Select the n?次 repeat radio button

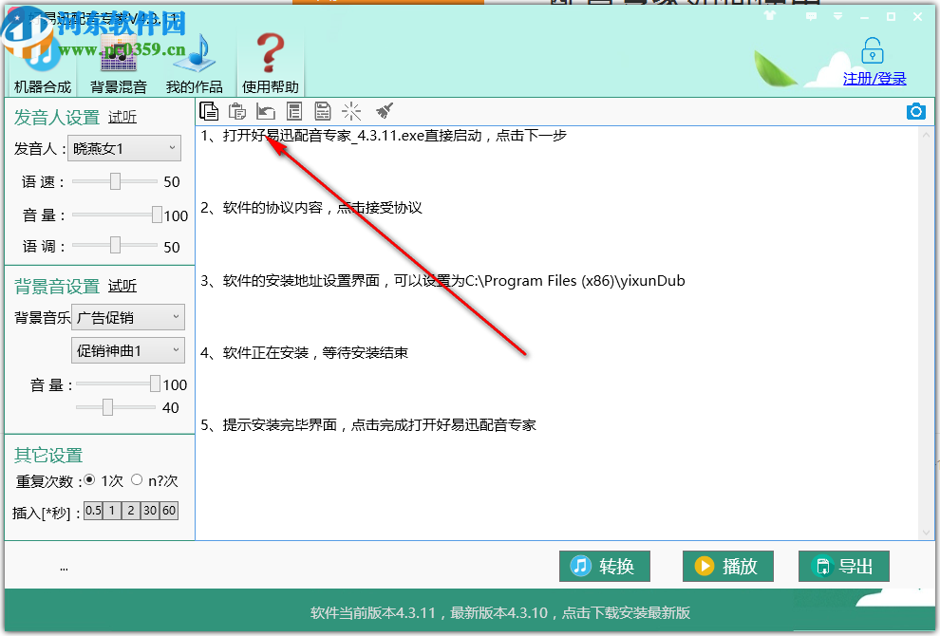point(137,479)
